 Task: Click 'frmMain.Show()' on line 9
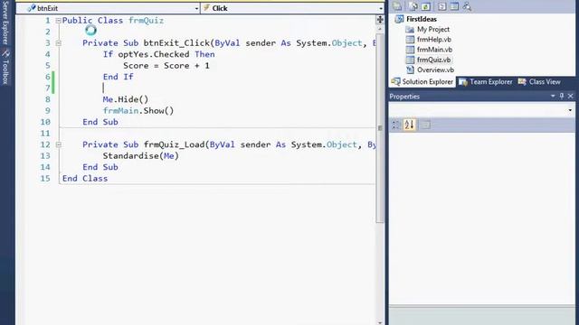coord(138,110)
